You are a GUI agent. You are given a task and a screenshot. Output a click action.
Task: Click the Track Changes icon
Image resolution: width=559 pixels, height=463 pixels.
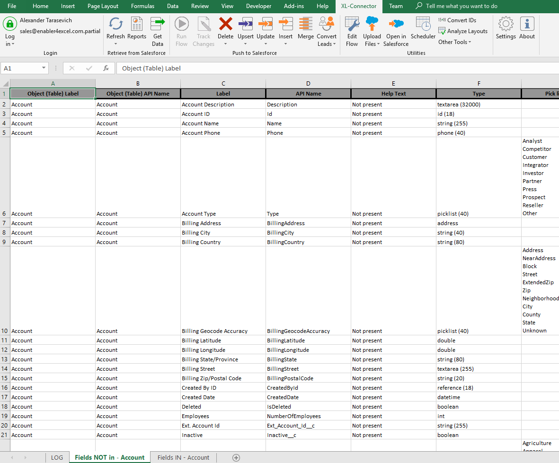tap(204, 24)
